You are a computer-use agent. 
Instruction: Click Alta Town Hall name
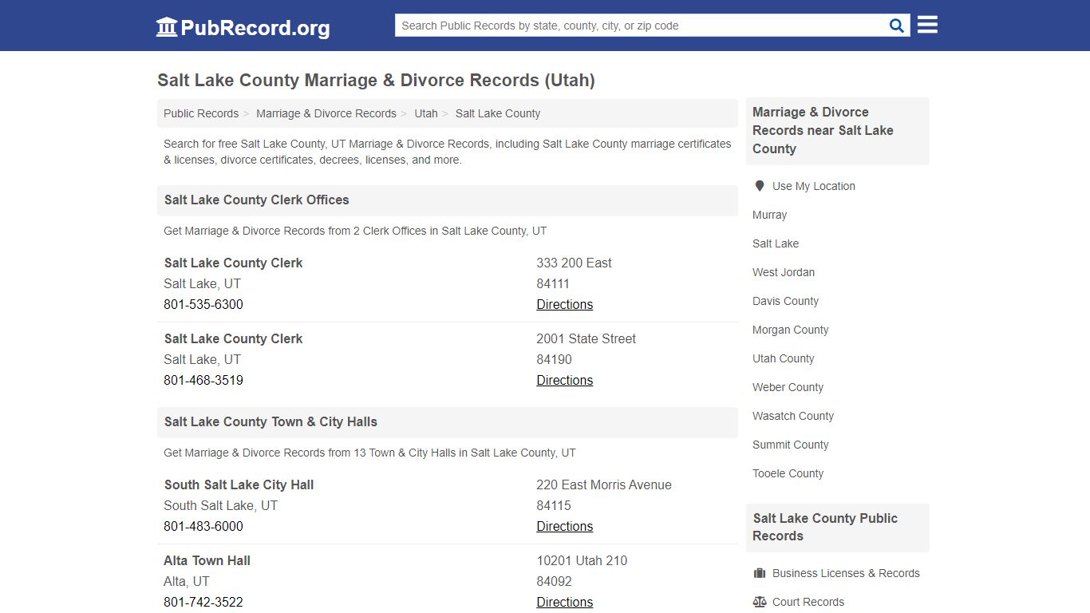(x=207, y=560)
